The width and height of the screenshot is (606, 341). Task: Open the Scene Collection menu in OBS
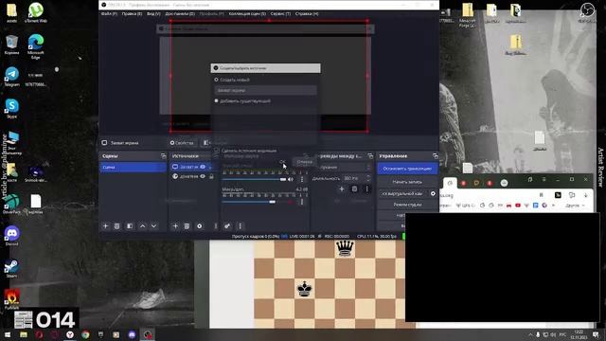(x=247, y=14)
